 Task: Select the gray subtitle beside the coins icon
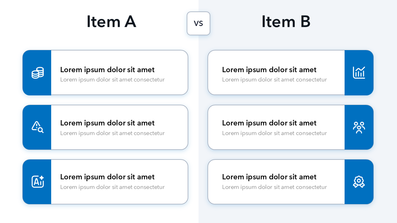click(x=112, y=80)
